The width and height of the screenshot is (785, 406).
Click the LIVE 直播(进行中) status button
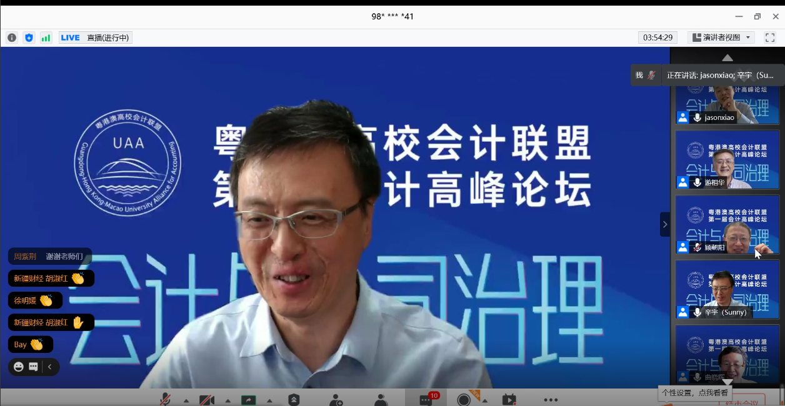click(95, 37)
